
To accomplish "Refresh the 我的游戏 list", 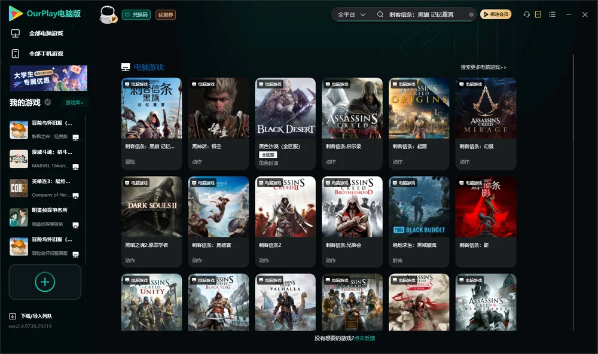I will click(48, 102).
